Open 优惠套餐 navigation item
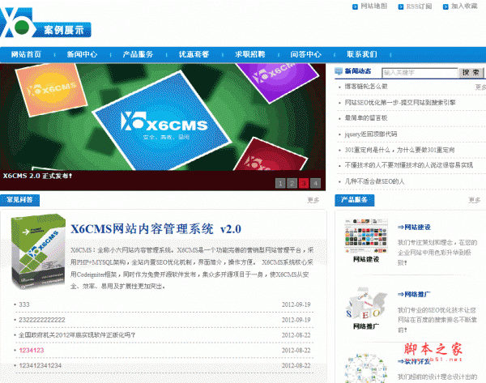 click(194, 54)
